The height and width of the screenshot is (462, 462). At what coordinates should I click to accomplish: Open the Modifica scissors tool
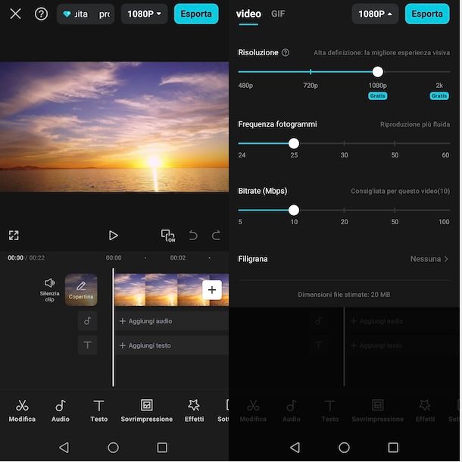point(22,410)
